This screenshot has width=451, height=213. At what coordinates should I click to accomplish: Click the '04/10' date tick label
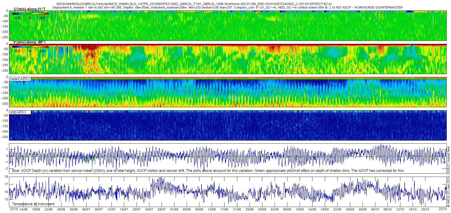pyautogui.click(x=375, y=209)
